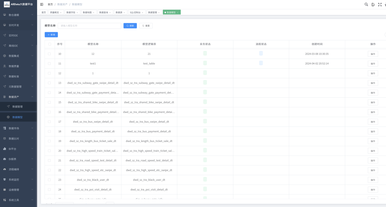Image resolution: width=386 pixels, height=207 pixels.
Task: Open 数据管理 submenu item in sidebar
Action: (x=18, y=107)
